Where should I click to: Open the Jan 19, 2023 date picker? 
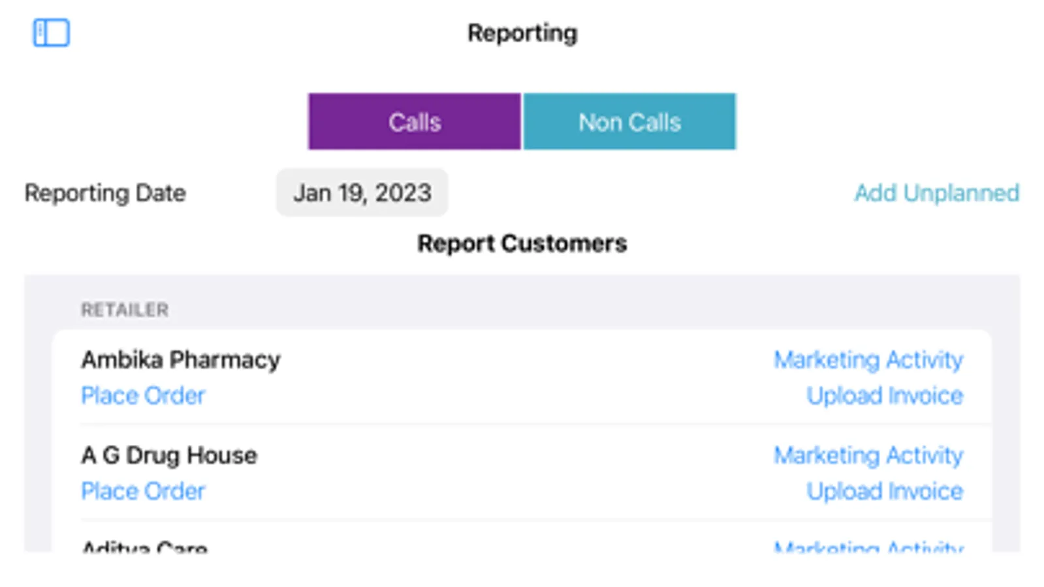(362, 193)
